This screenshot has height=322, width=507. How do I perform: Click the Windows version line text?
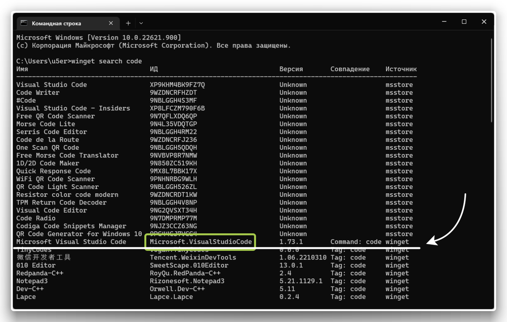click(x=99, y=38)
